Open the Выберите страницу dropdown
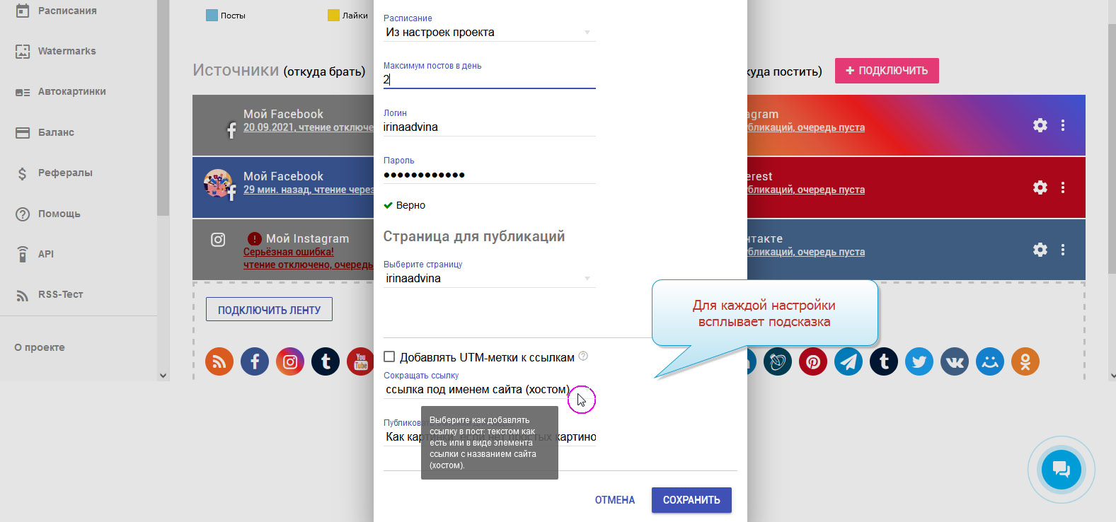 489,279
